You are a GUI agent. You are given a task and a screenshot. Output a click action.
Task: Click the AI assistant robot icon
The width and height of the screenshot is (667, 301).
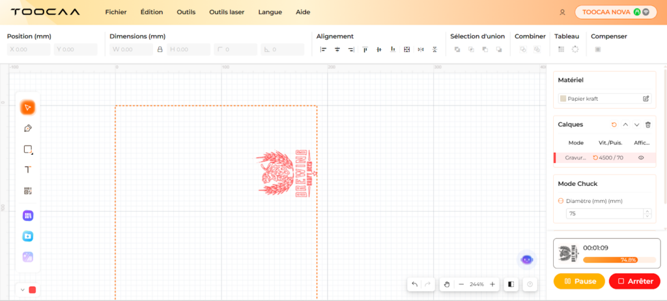[526, 259]
